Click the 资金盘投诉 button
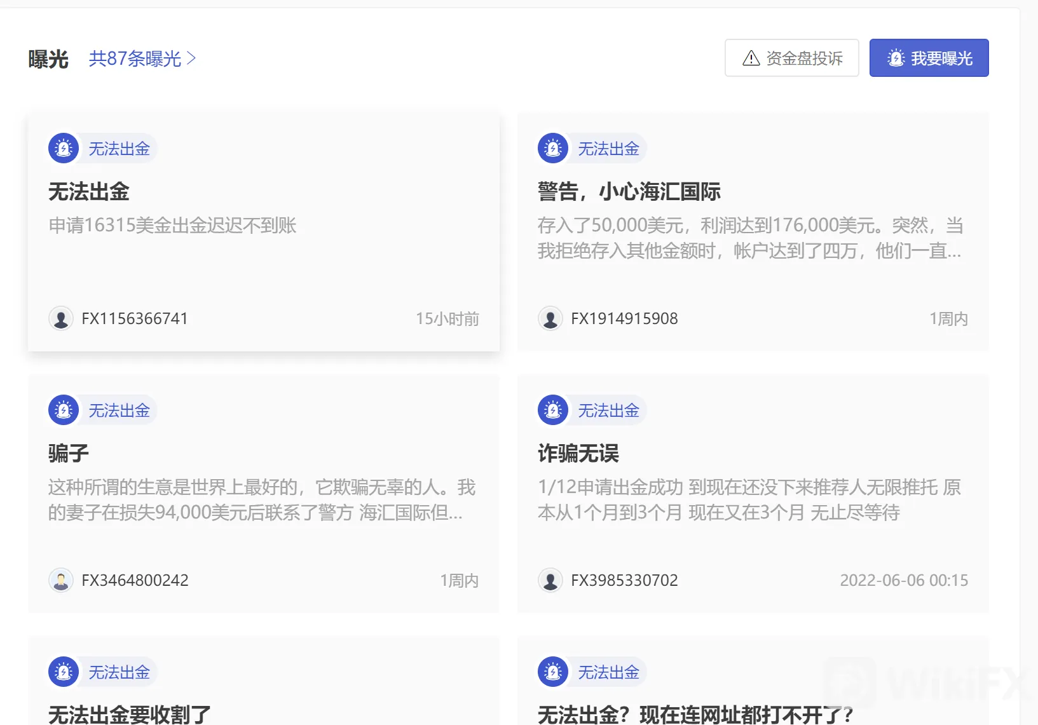 point(791,58)
